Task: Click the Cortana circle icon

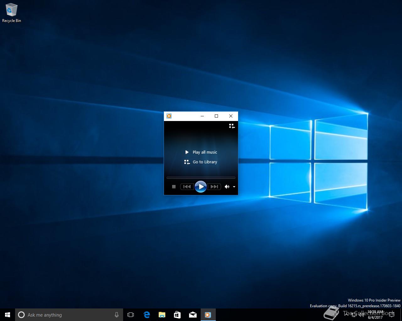Action: point(21,315)
